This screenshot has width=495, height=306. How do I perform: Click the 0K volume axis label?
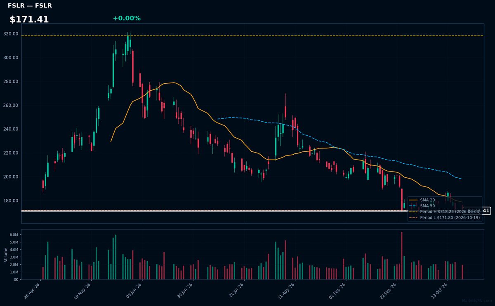point(16,280)
